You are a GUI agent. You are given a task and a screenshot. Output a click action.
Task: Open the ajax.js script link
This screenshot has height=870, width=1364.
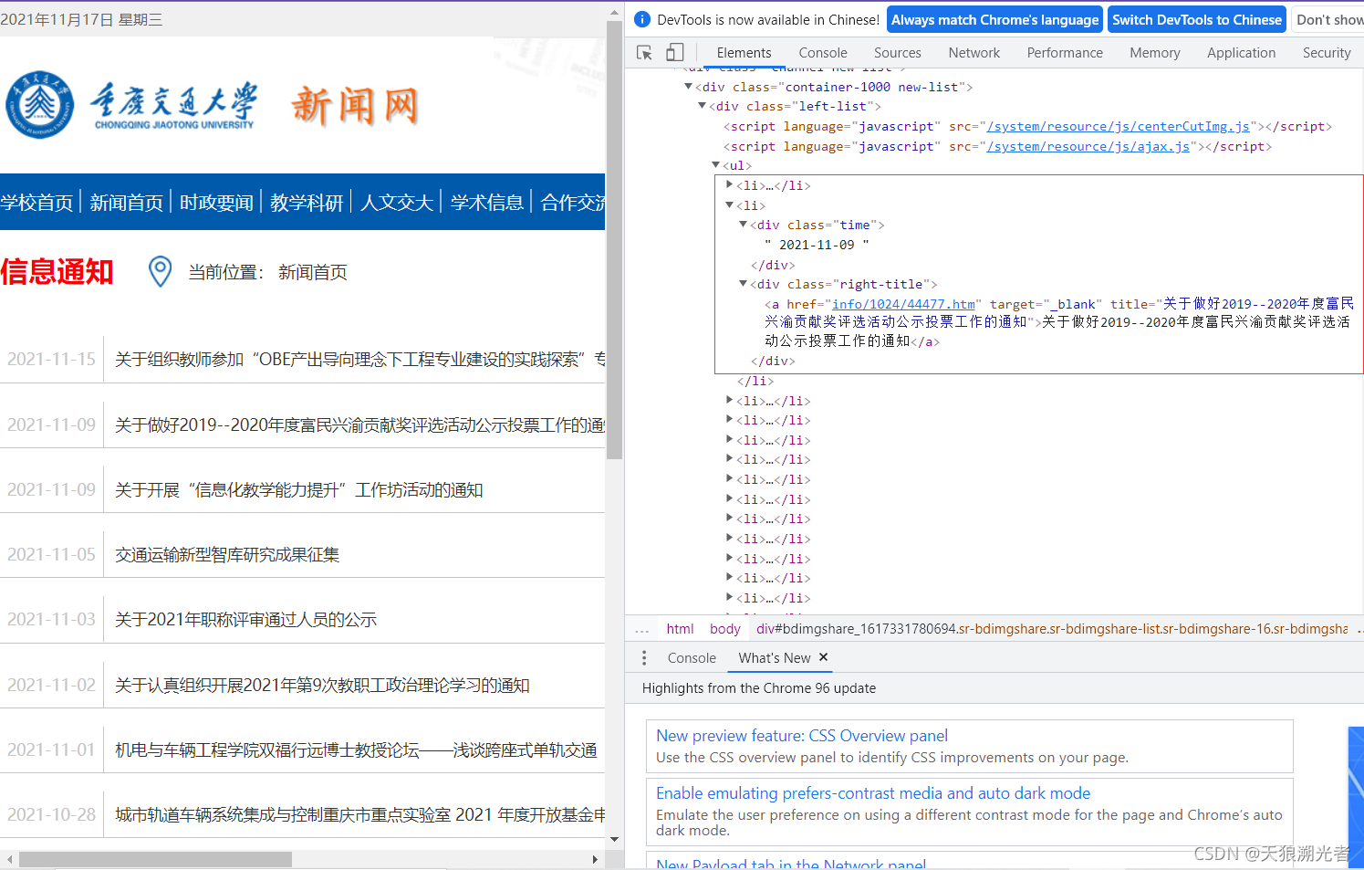pyautogui.click(x=1088, y=146)
